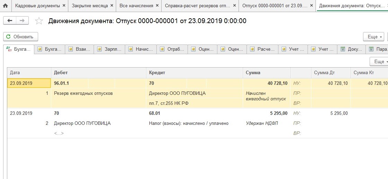Close the Все начисления tab
Image resolution: width=388 pixels, height=179 pixels.
tap(157, 6)
